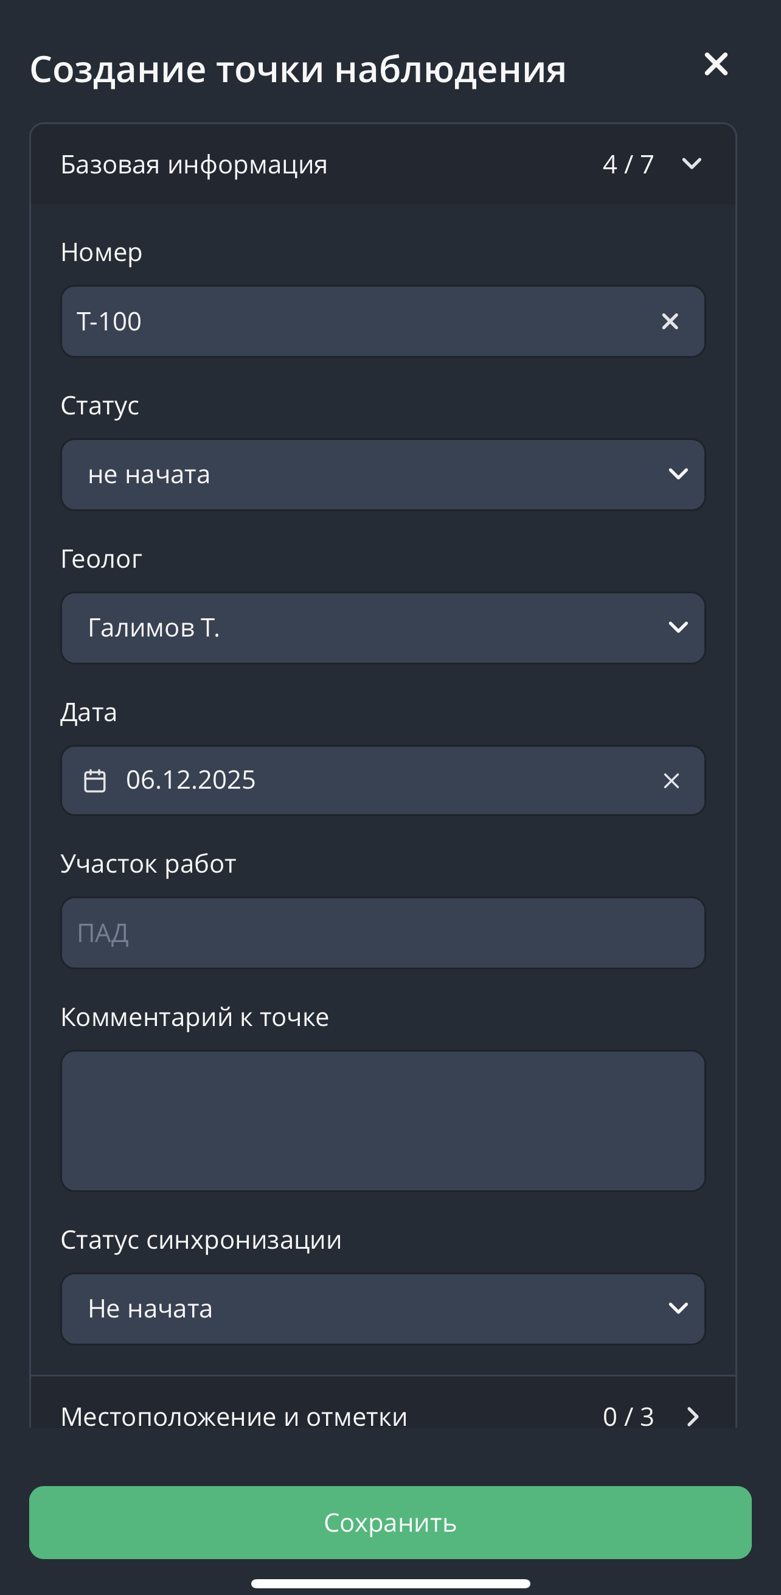The image size is (781, 1595).
Task: Click the Статус синхронизации chevron arrow
Action: pyautogui.click(x=678, y=1308)
